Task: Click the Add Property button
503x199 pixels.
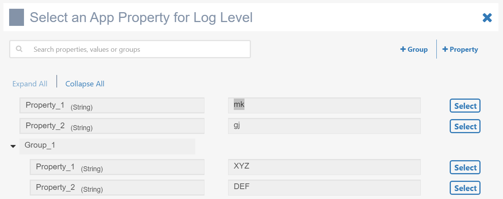Action: pos(460,49)
